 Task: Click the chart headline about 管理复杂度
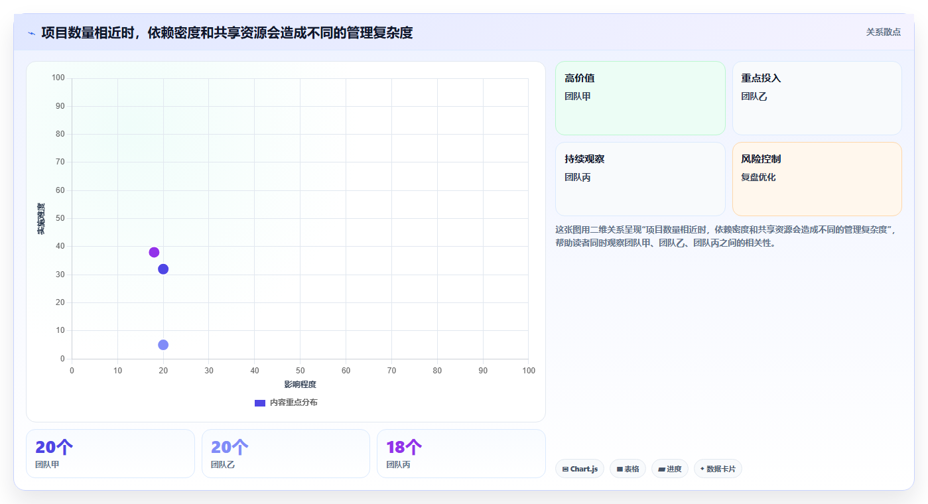(227, 32)
